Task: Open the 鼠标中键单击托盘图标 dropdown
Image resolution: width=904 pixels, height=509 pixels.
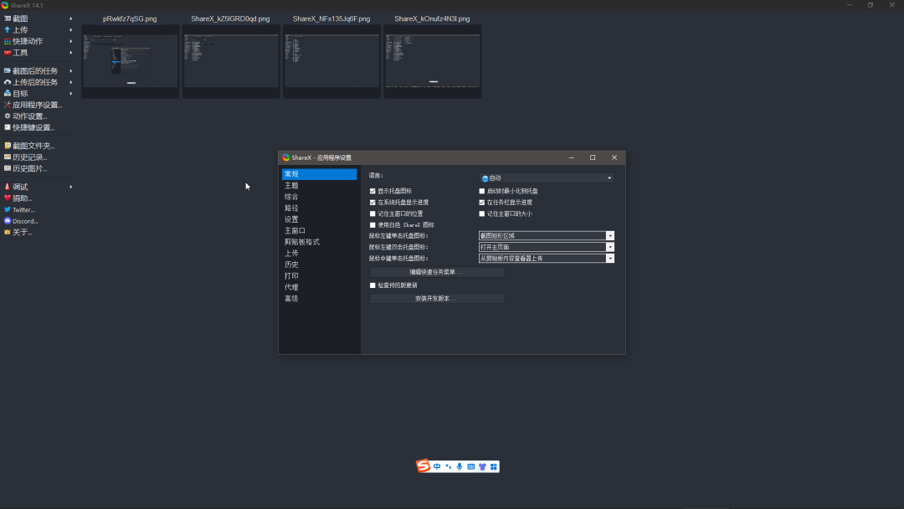Action: point(547,258)
